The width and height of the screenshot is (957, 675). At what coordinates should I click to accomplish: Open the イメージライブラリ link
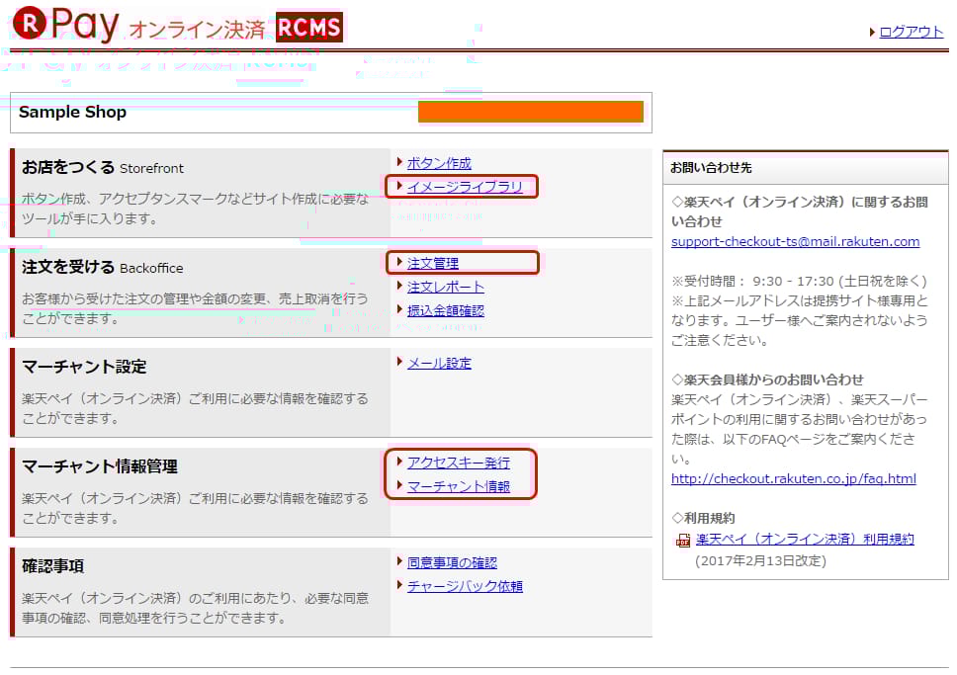465,187
